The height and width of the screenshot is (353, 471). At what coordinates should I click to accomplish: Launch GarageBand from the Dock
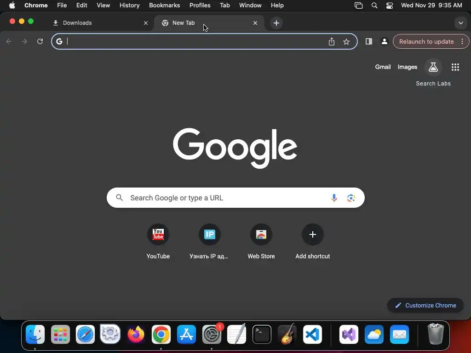[x=287, y=334]
